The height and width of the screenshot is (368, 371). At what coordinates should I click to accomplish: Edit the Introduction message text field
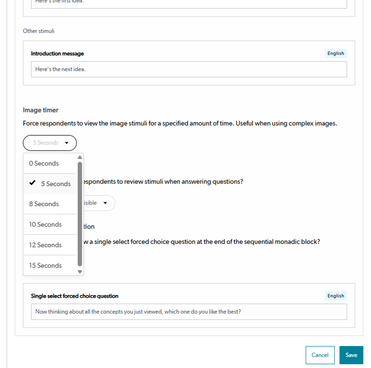pos(189,69)
